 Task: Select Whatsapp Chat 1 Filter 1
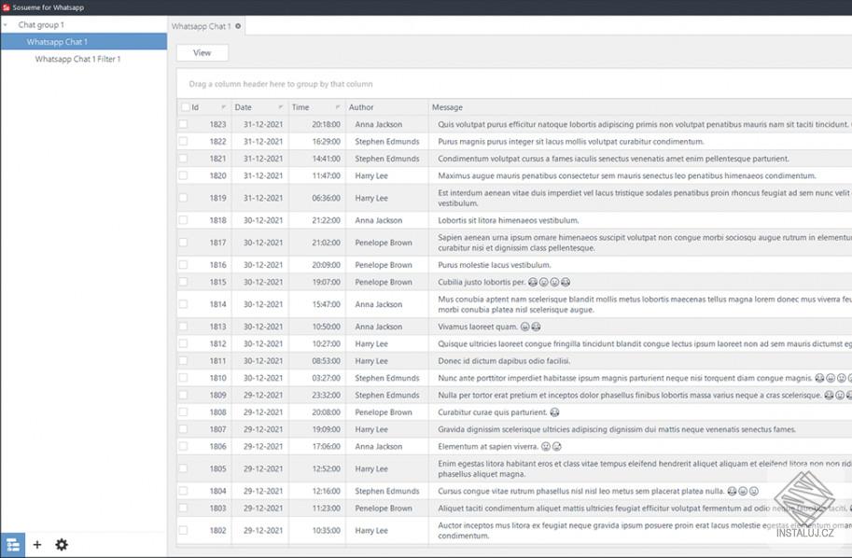(77, 59)
